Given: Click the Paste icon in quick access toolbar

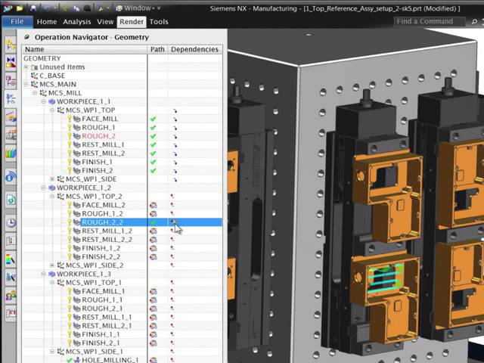Looking at the screenshot, I should point(87,8).
